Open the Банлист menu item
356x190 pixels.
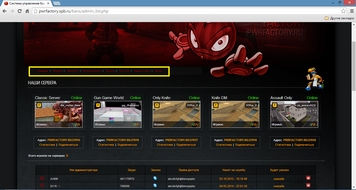tap(73, 71)
